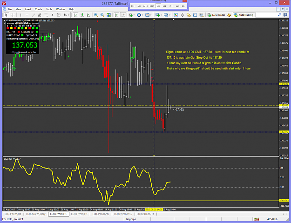Screen dimensions: 291x223
Task: Click the 465/0 kb connection status
Action: click(272, 219)
